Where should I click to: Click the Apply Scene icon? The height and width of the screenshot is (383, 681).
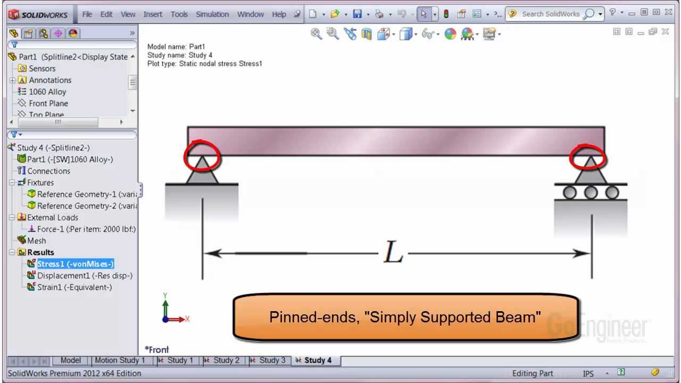point(467,34)
